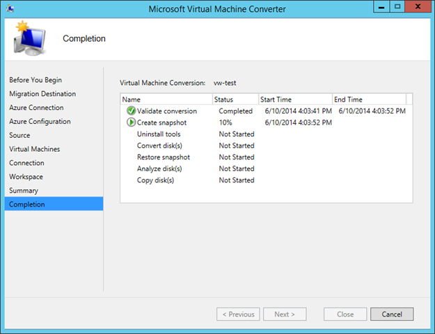
Task: Open the Virtual Machines step
Action: (34, 149)
